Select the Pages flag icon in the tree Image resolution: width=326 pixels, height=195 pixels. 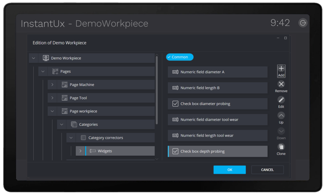click(x=55, y=71)
